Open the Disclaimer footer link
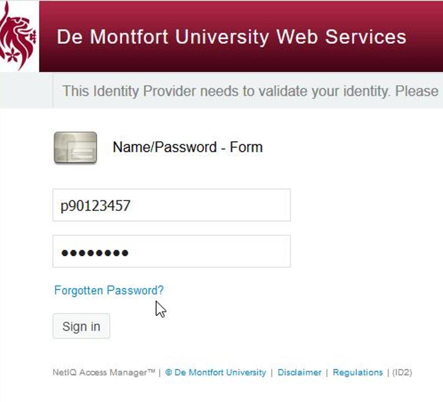443x402 pixels. 299,372
